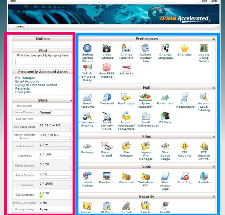225x215 pixels.
Task: Open the Error Log icon
Action: click(x=184, y=176)
